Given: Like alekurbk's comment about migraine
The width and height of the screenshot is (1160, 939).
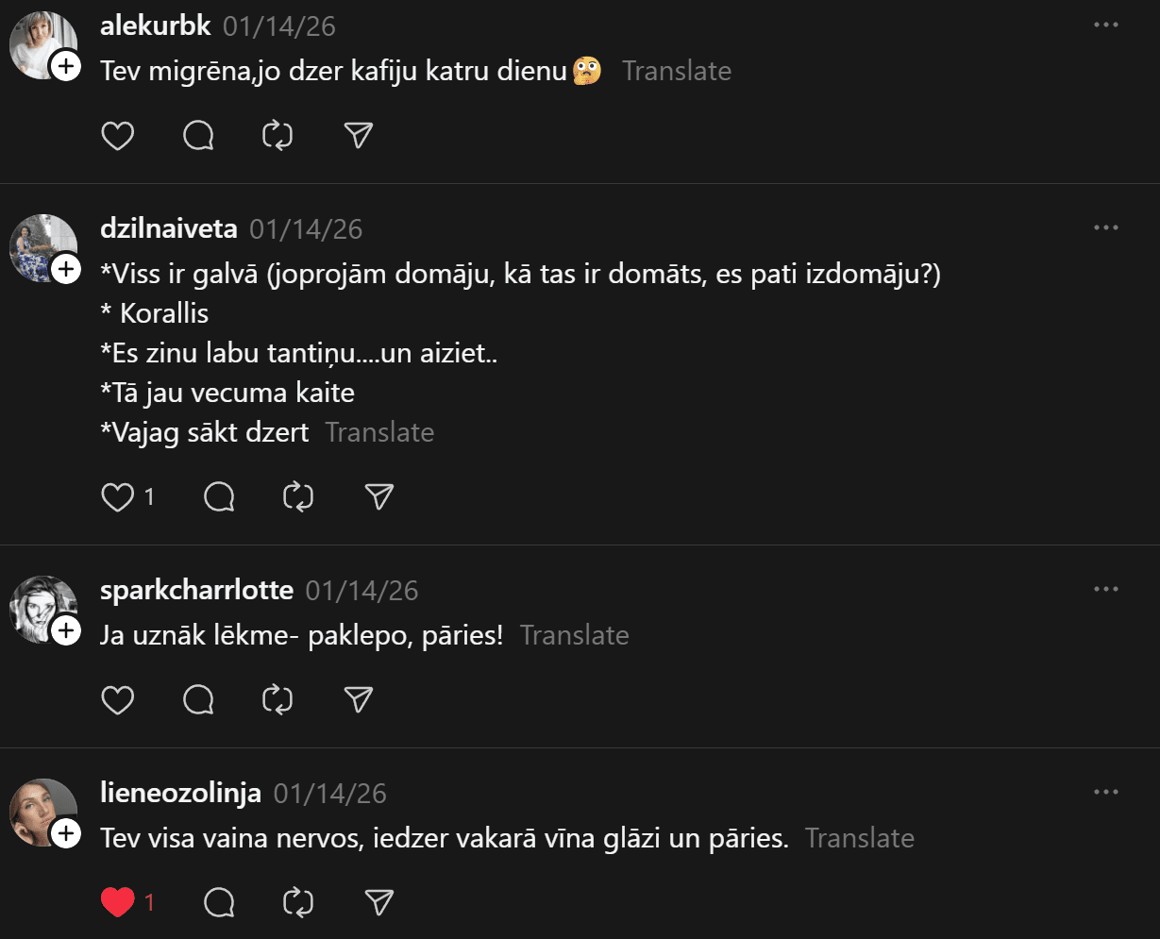Looking at the screenshot, I should [118, 136].
